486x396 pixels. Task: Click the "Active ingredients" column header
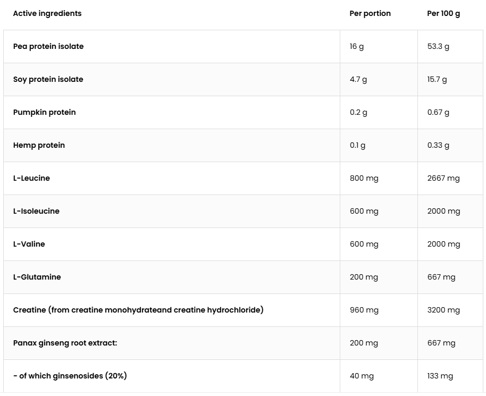[x=47, y=13]
